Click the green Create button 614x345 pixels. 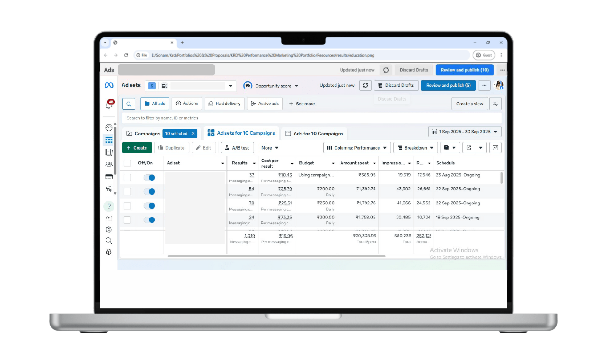coord(137,148)
